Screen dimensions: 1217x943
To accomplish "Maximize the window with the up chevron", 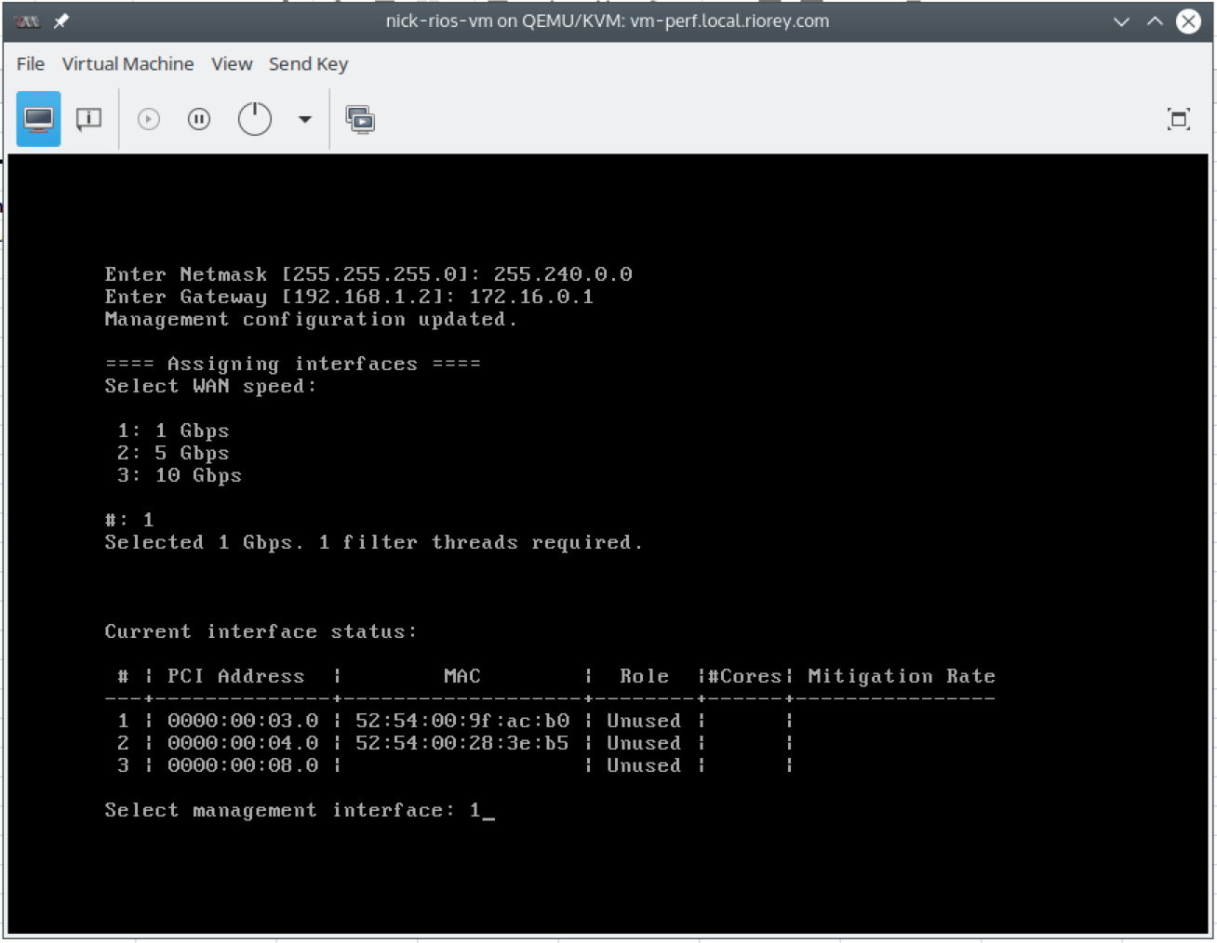I will tap(1155, 21).
